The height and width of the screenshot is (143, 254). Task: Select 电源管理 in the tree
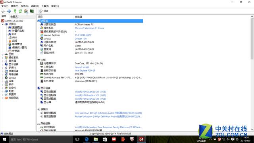point(17,44)
